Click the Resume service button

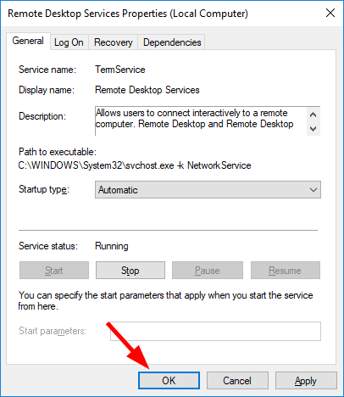tap(286, 271)
